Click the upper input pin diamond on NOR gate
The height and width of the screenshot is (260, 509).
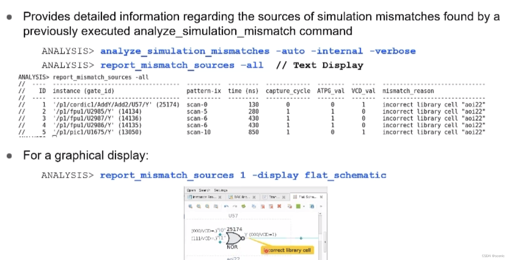coord(220,234)
